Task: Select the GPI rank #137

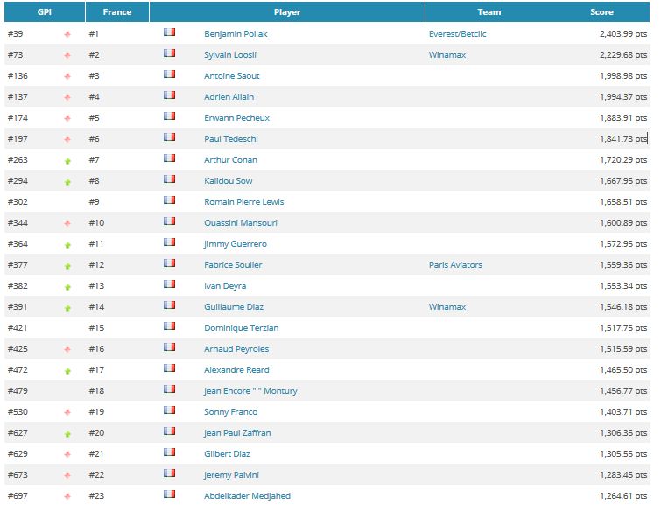Action: [x=18, y=97]
